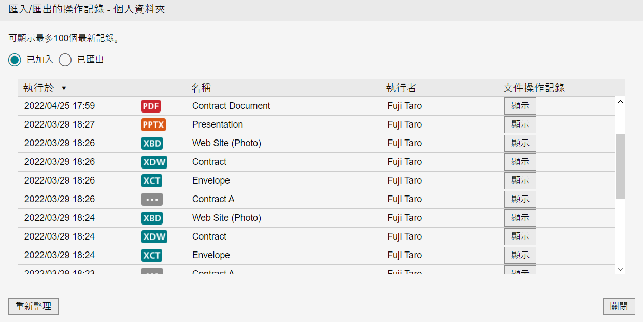Viewport: 643px width, 322px height.
Task: Select the 已加入 radio button
Action: pyautogui.click(x=15, y=60)
